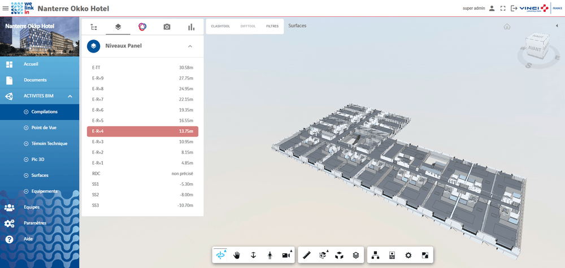Toggle browser fullscreen icon in the header
565x268 pixels.
[x=503, y=8]
